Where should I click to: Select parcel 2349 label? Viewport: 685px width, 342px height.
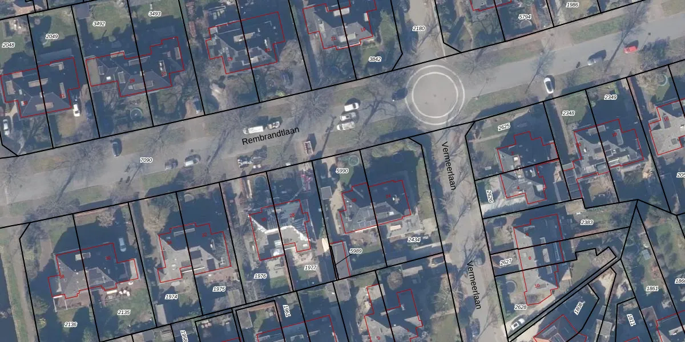point(610,97)
